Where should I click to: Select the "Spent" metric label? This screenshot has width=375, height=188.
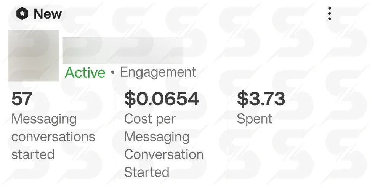(x=254, y=119)
